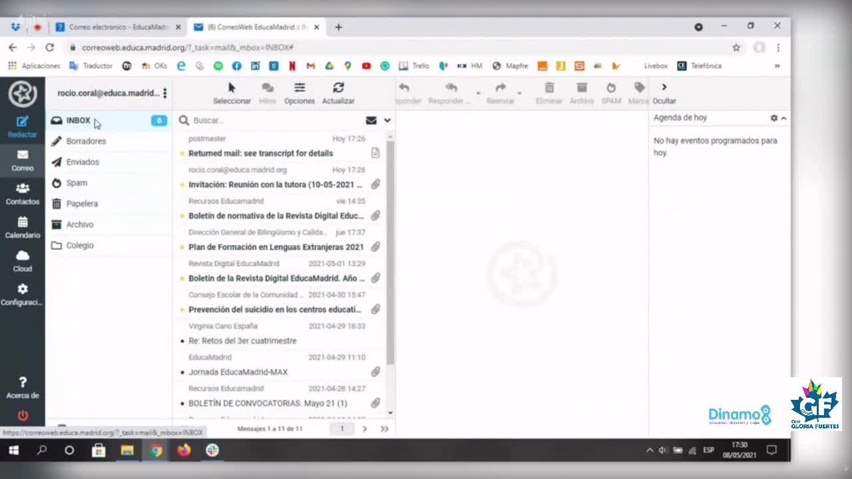852x479 pixels.
Task: Hide the agenda panel with Ocultar
Action: pos(664,93)
